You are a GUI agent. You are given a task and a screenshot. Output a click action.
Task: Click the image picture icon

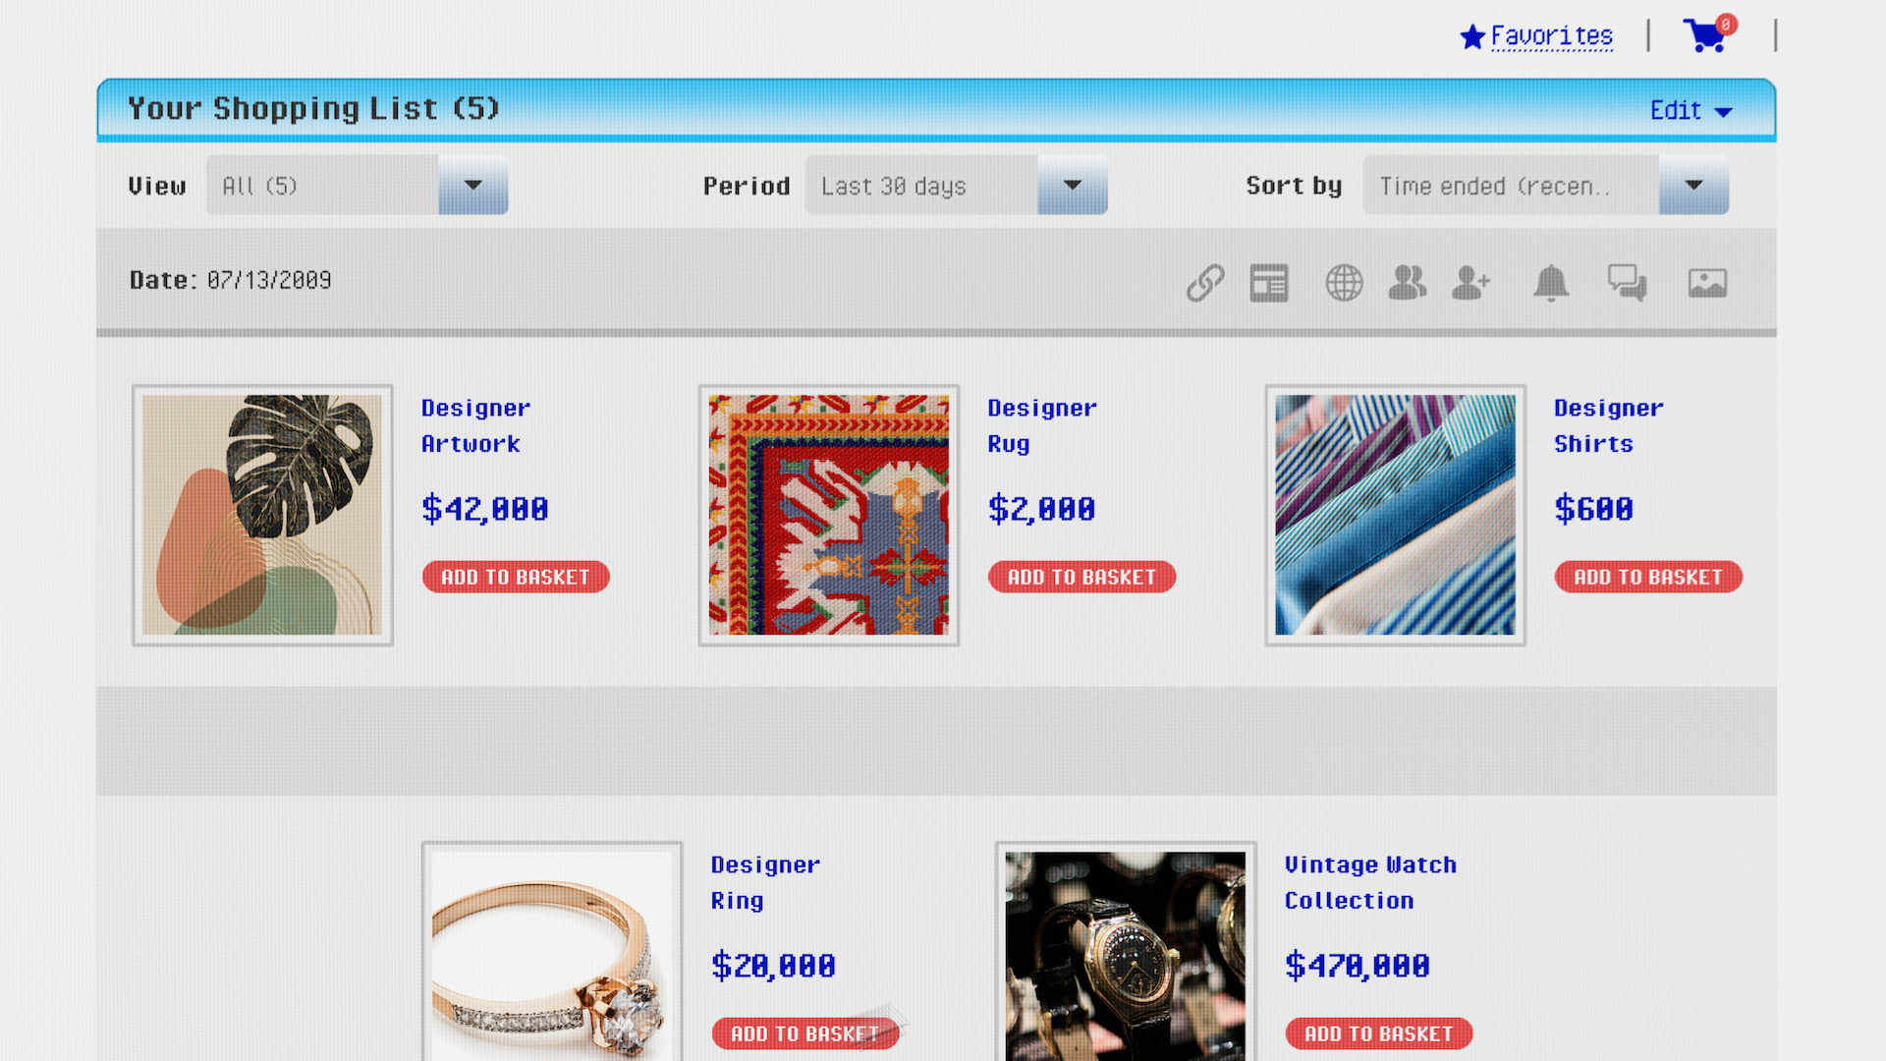pyautogui.click(x=1707, y=283)
